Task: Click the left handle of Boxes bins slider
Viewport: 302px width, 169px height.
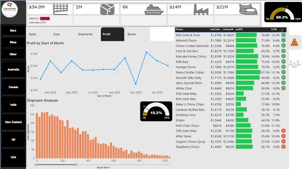Action: pos(36,165)
